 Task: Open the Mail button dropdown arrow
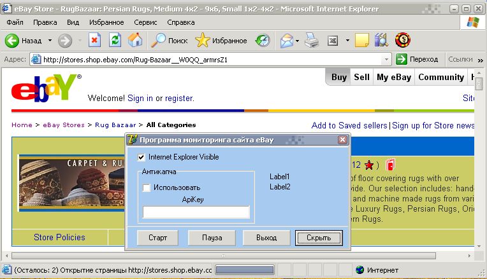[298, 41]
